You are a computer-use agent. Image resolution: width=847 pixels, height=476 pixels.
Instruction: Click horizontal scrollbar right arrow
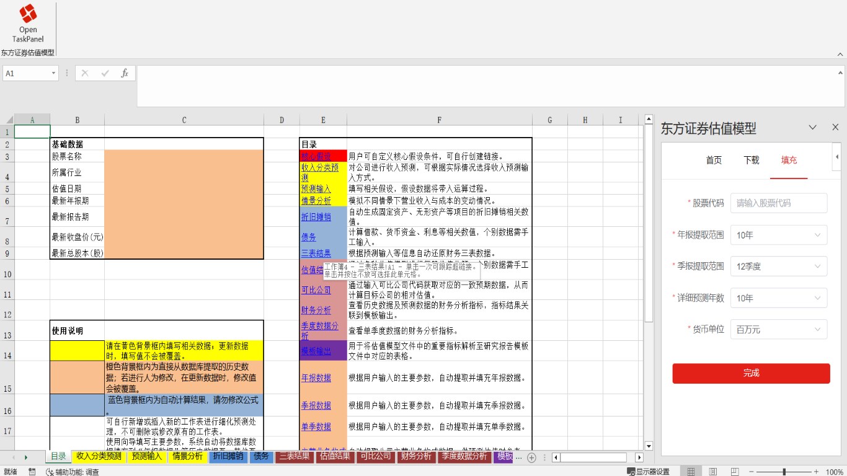click(640, 457)
